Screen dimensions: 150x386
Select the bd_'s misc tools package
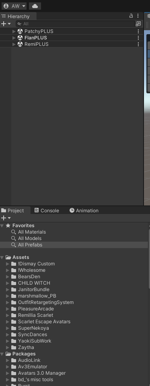(35, 379)
